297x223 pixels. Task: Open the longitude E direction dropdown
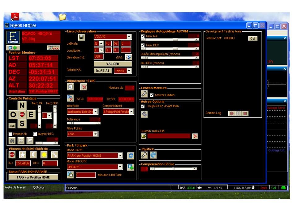101,50
